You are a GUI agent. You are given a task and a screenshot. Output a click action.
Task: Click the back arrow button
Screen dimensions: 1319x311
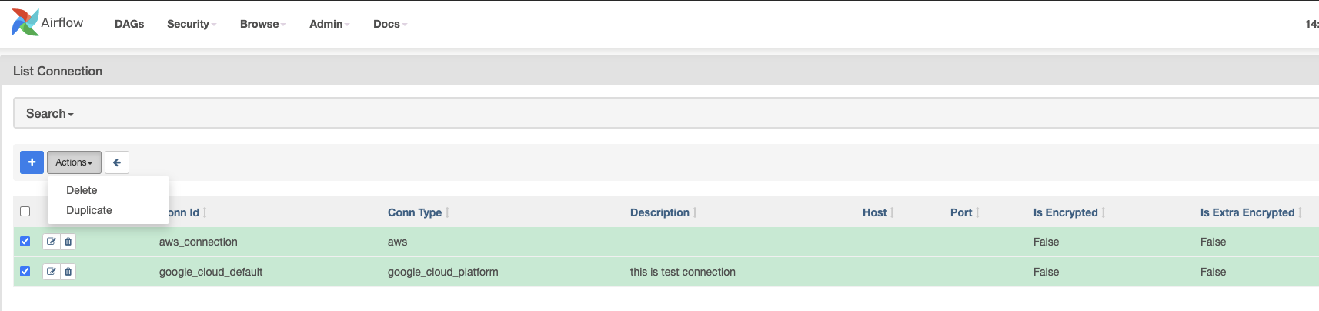click(x=117, y=162)
